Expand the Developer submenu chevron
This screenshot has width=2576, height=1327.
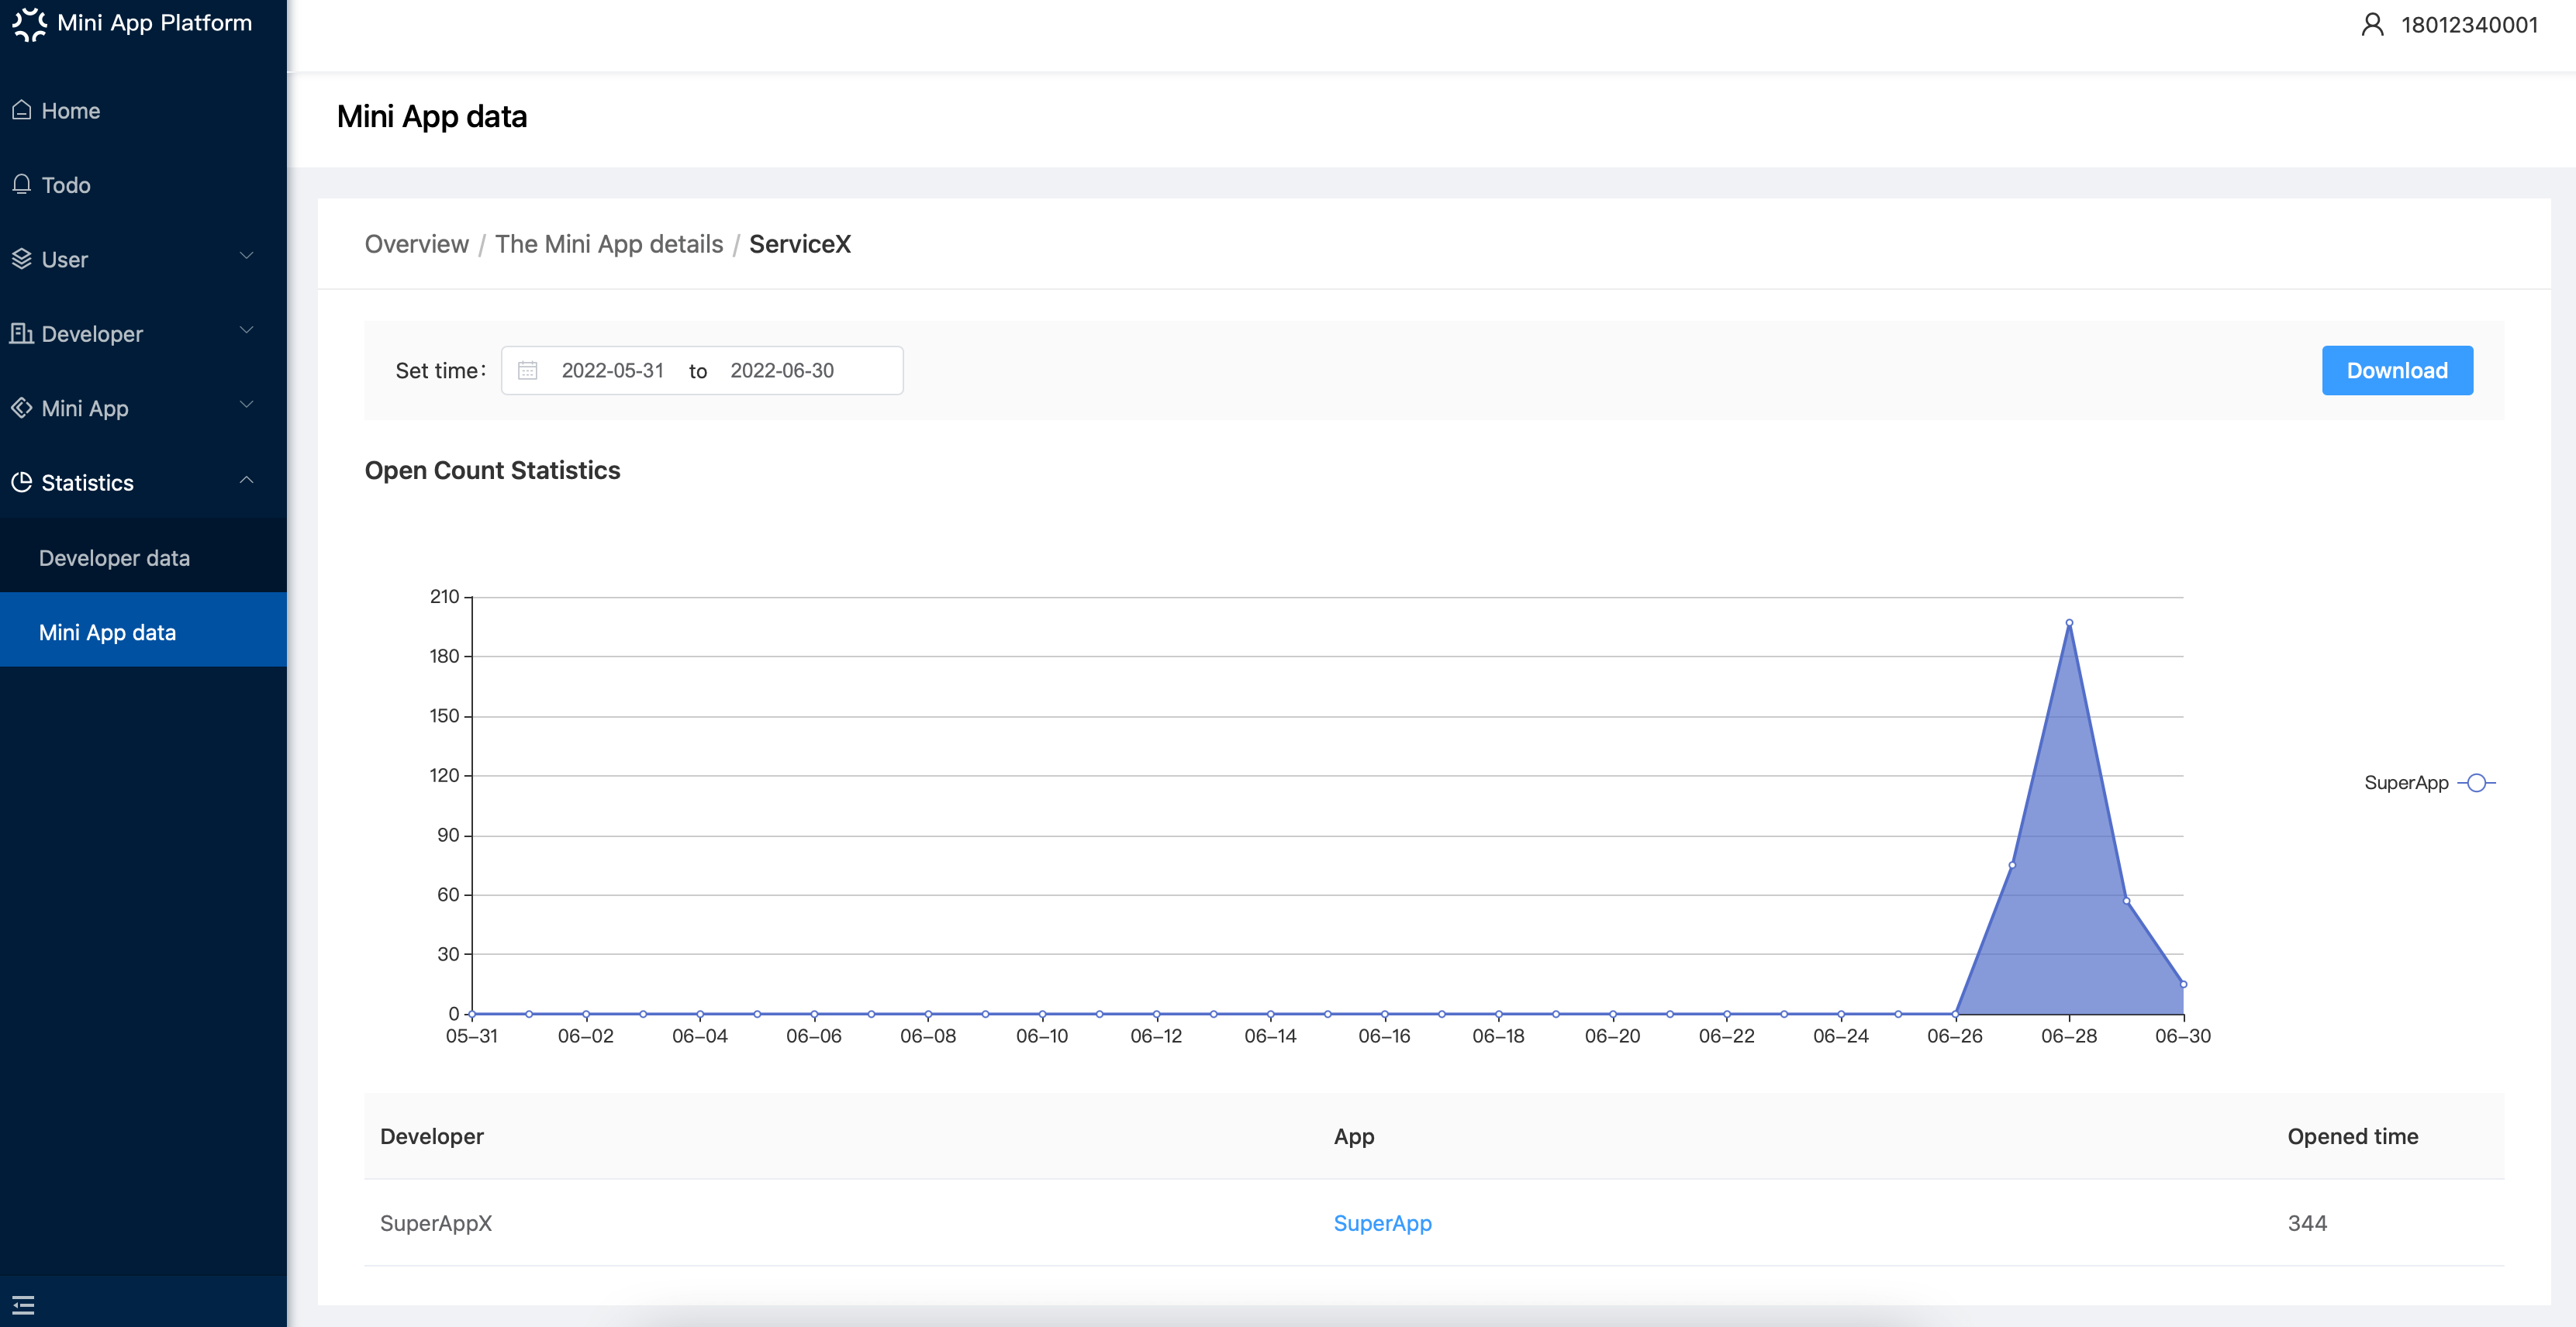pos(246,331)
